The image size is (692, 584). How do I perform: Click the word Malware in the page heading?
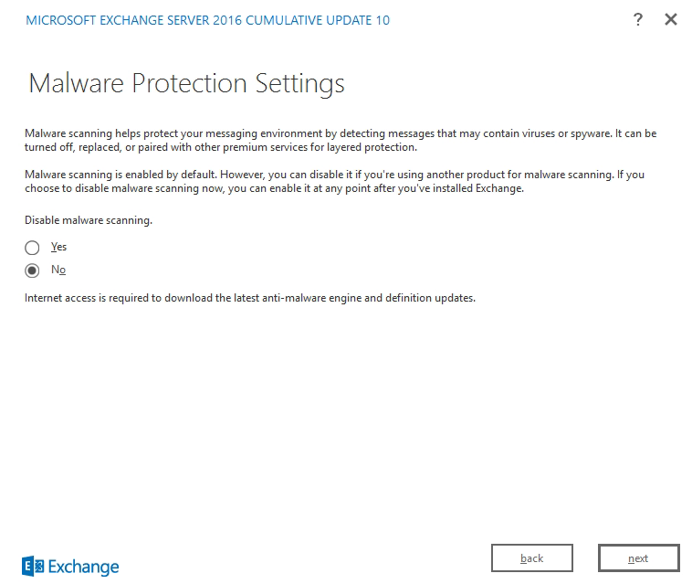[x=76, y=83]
